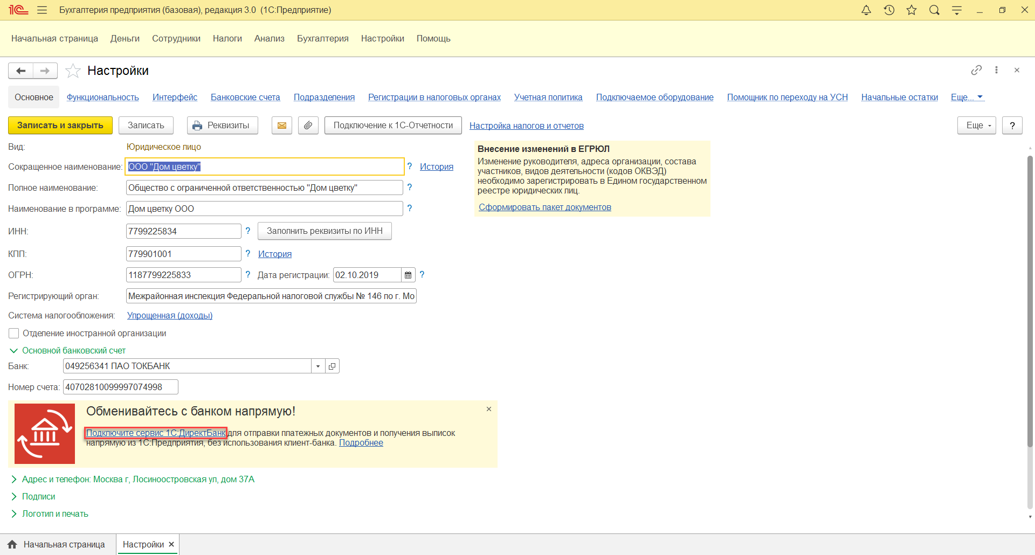Open the Еще dropdown in the navigation links

coord(967,97)
